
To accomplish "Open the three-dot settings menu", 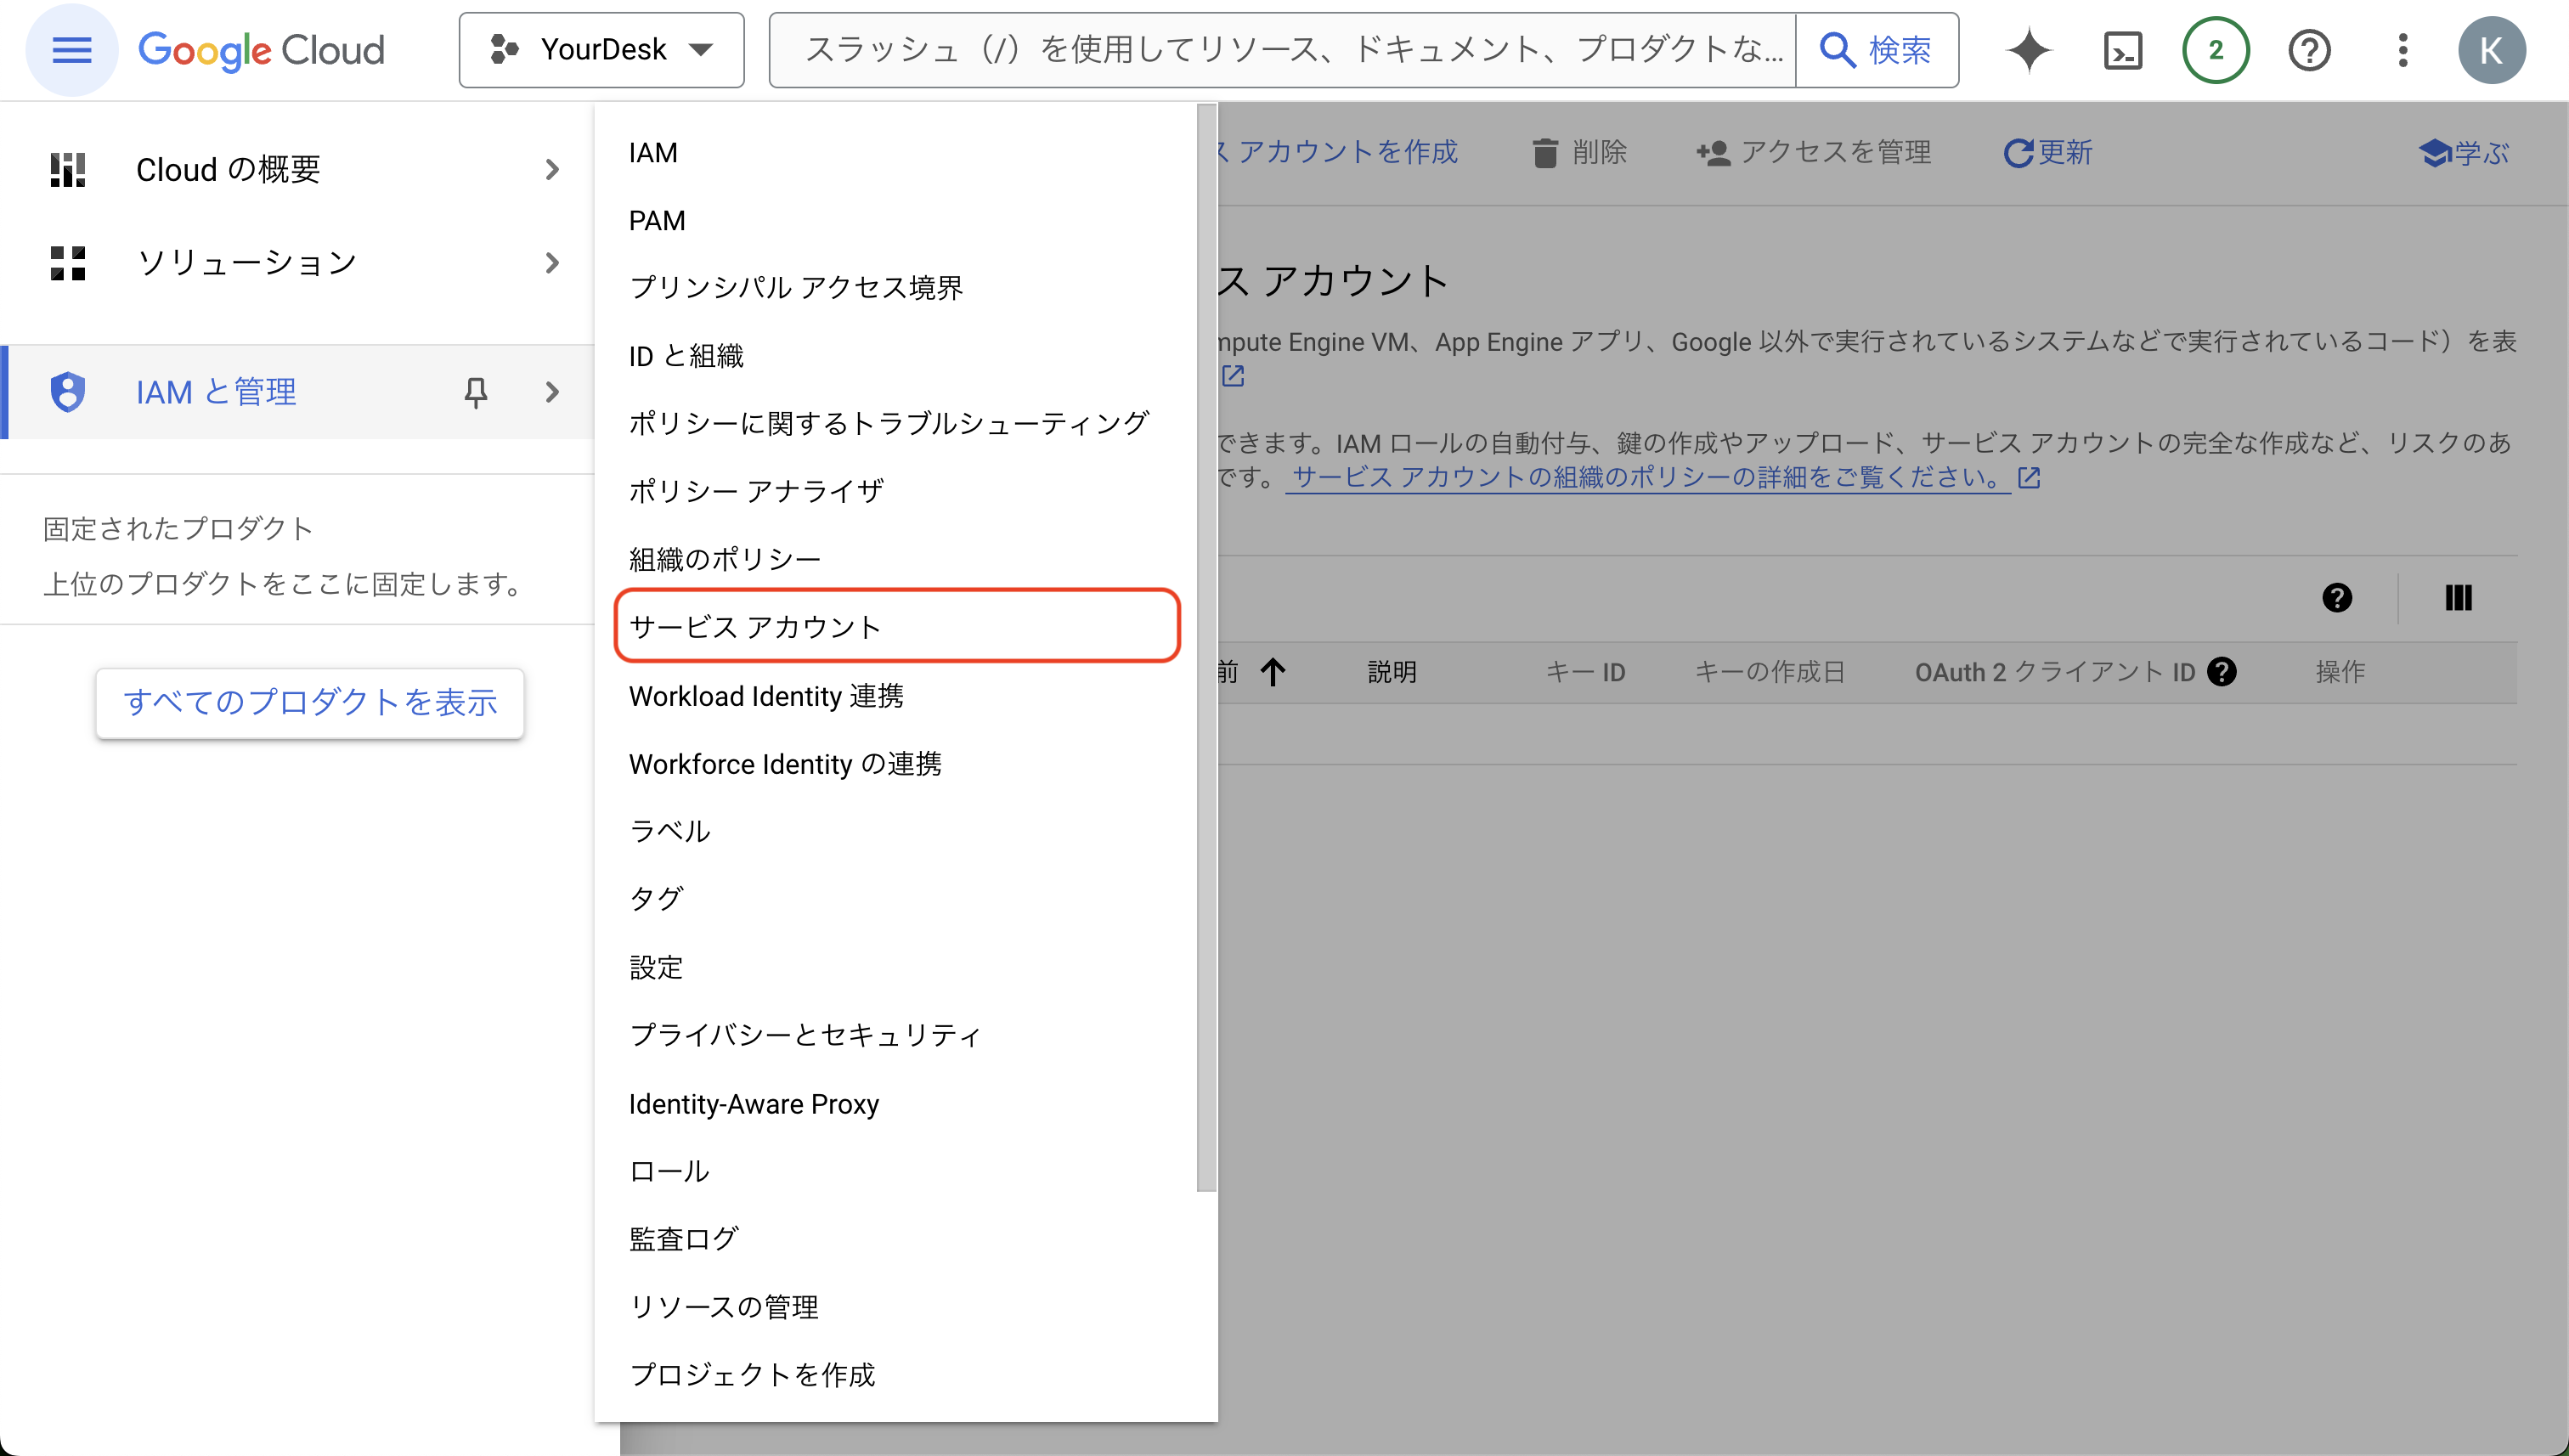I will (x=2402, y=50).
